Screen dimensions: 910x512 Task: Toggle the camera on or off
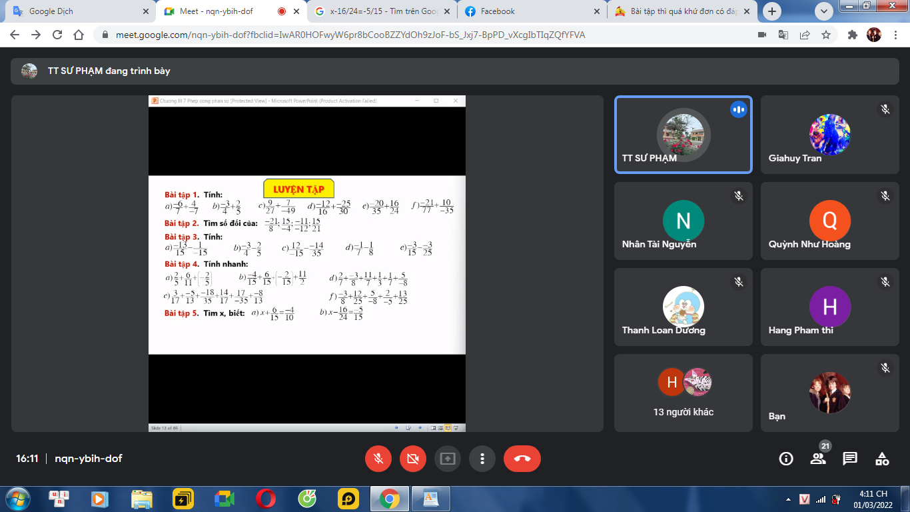pyautogui.click(x=413, y=459)
